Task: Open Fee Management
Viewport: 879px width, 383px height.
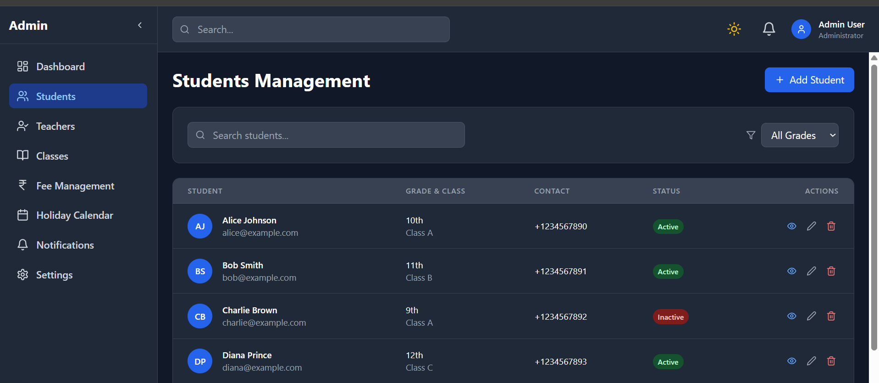Action: point(78,186)
